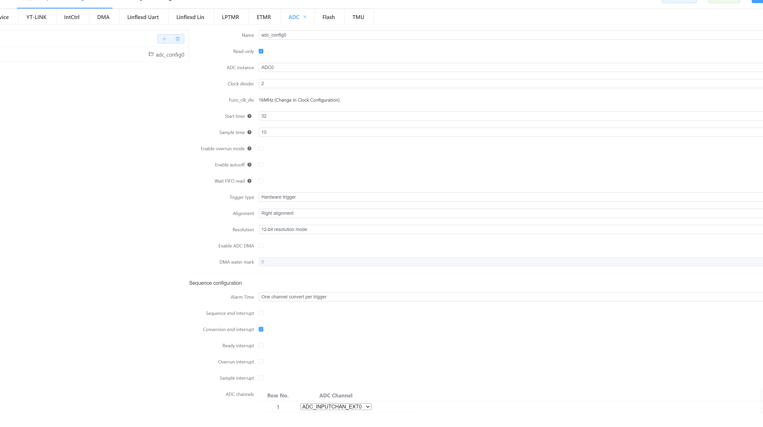Screen dimensions: 763x427
Task: Open the ADC_INPUTCHAN_EXT0 channel dropdown
Action: tap(336, 407)
